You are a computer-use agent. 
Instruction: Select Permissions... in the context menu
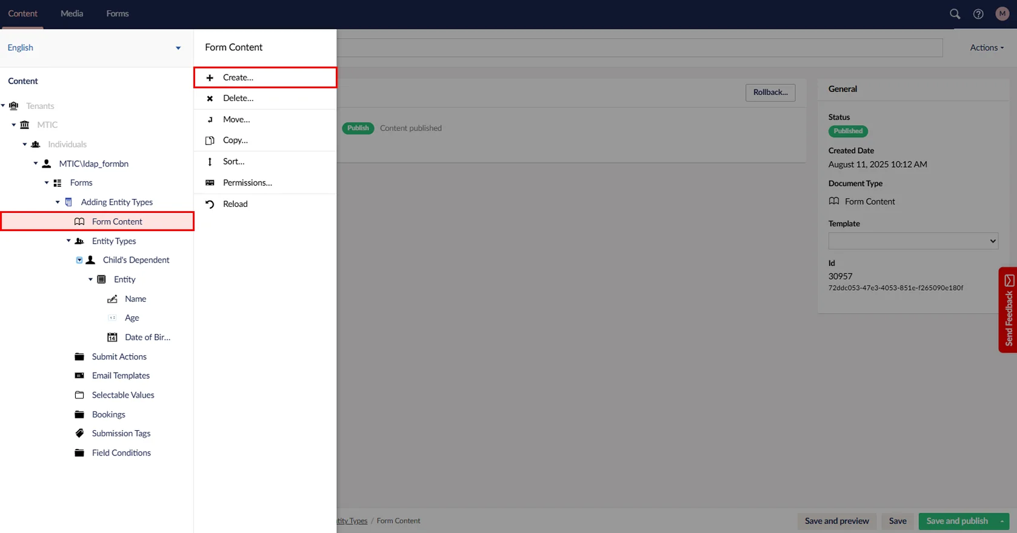click(x=247, y=183)
